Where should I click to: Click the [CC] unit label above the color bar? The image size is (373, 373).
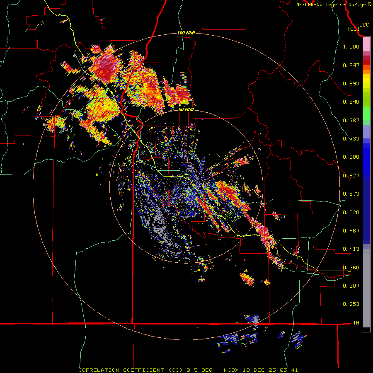click(354, 29)
